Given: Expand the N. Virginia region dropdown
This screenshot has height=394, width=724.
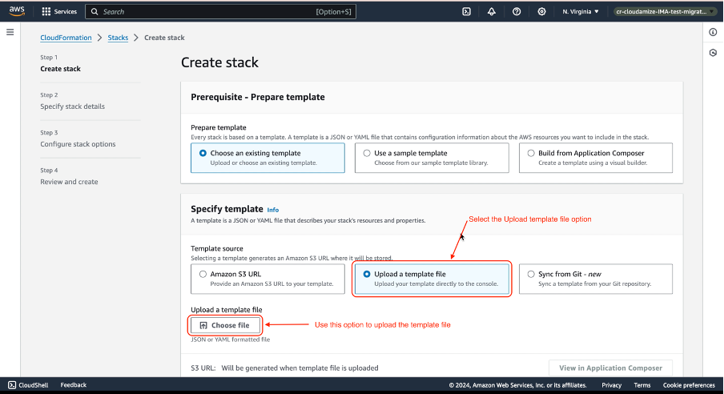Looking at the screenshot, I should [581, 12].
